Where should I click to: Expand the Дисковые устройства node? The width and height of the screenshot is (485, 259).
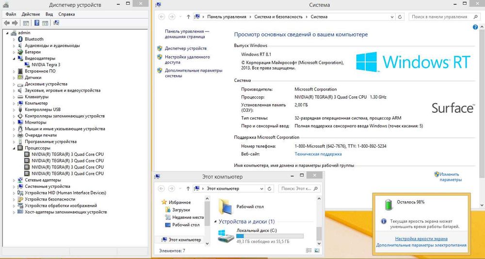(14, 84)
